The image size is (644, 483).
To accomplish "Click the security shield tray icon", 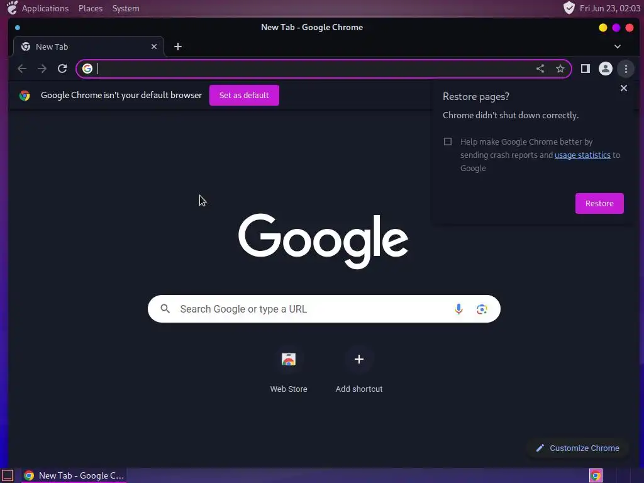I will click(569, 8).
